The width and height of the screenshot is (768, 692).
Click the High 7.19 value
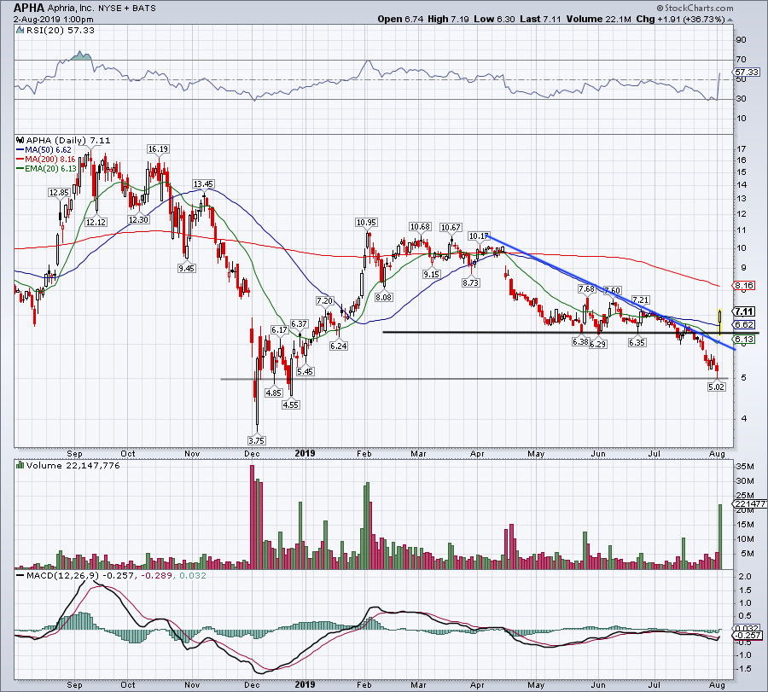448,19
